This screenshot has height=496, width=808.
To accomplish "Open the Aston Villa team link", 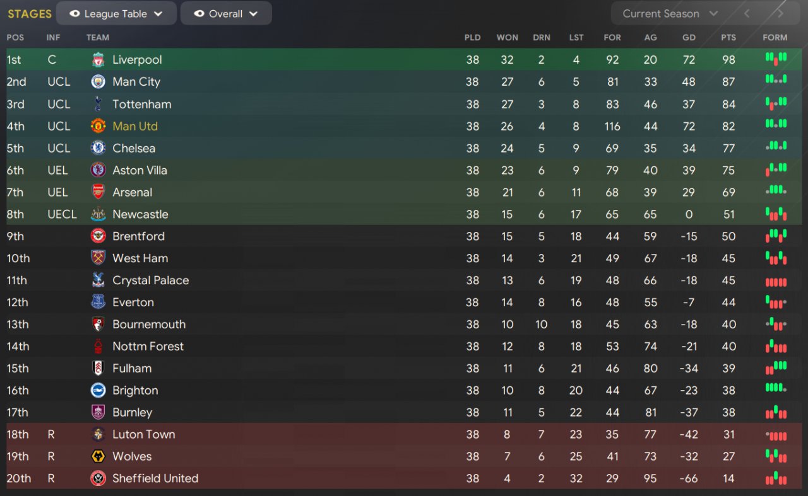I will tap(140, 170).
